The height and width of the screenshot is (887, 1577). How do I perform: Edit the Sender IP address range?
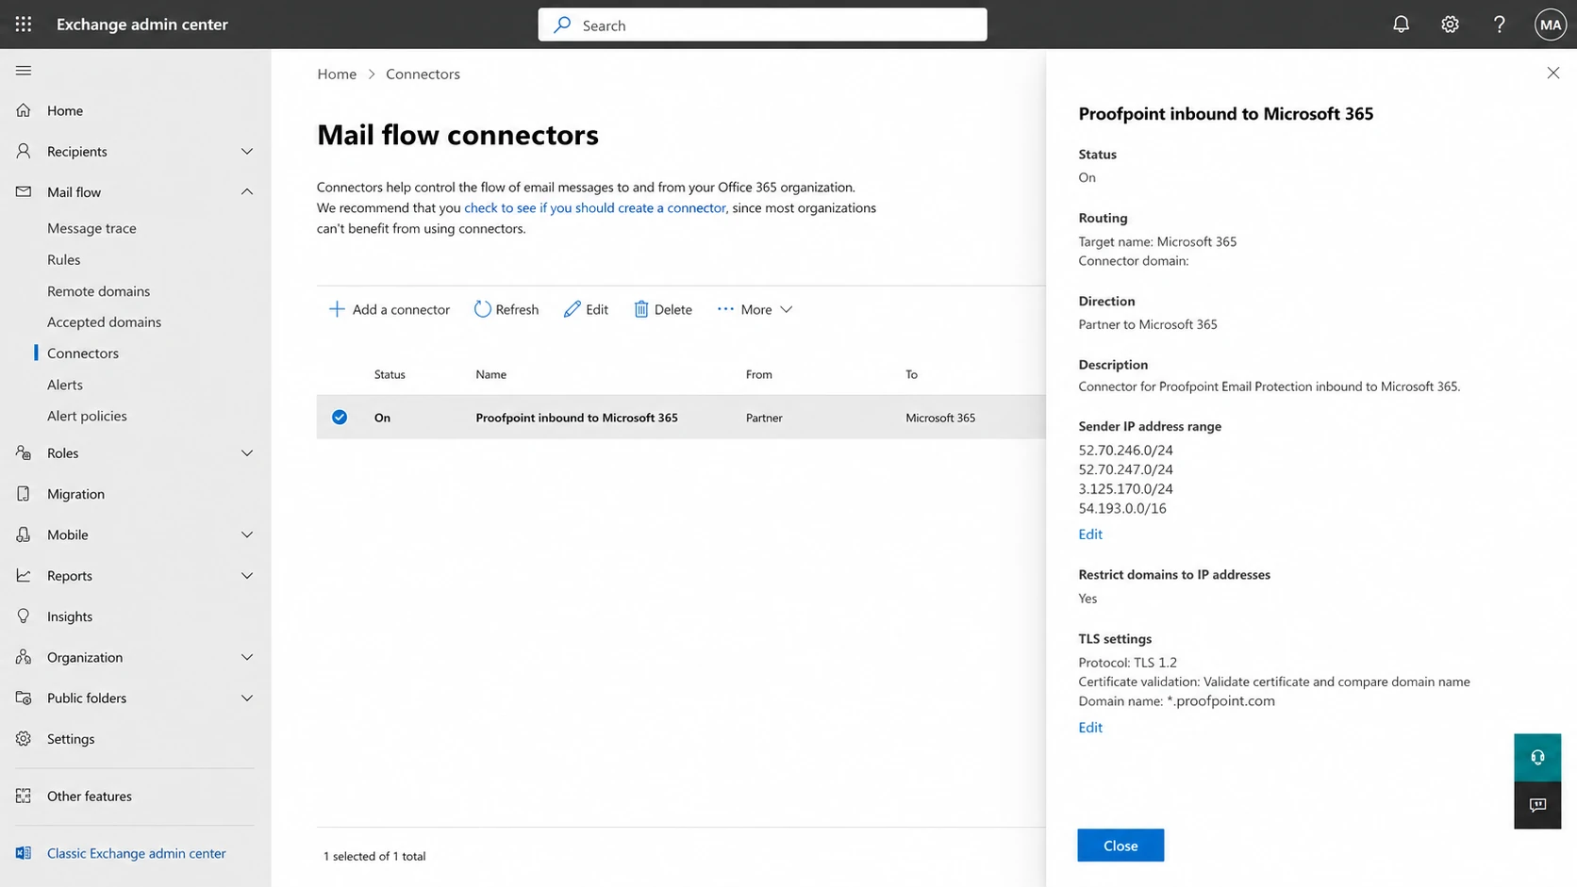click(x=1090, y=534)
